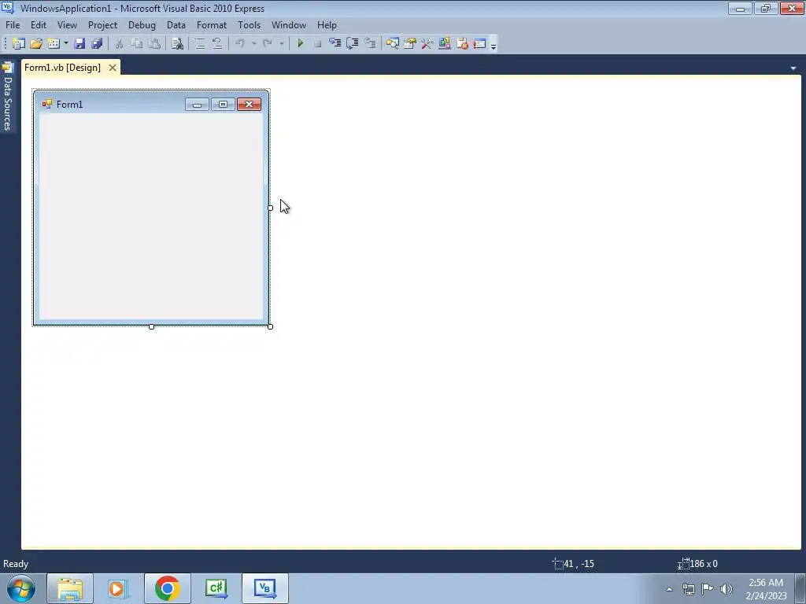Open the Project menu
The height and width of the screenshot is (604, 806).
click(102, 25)
